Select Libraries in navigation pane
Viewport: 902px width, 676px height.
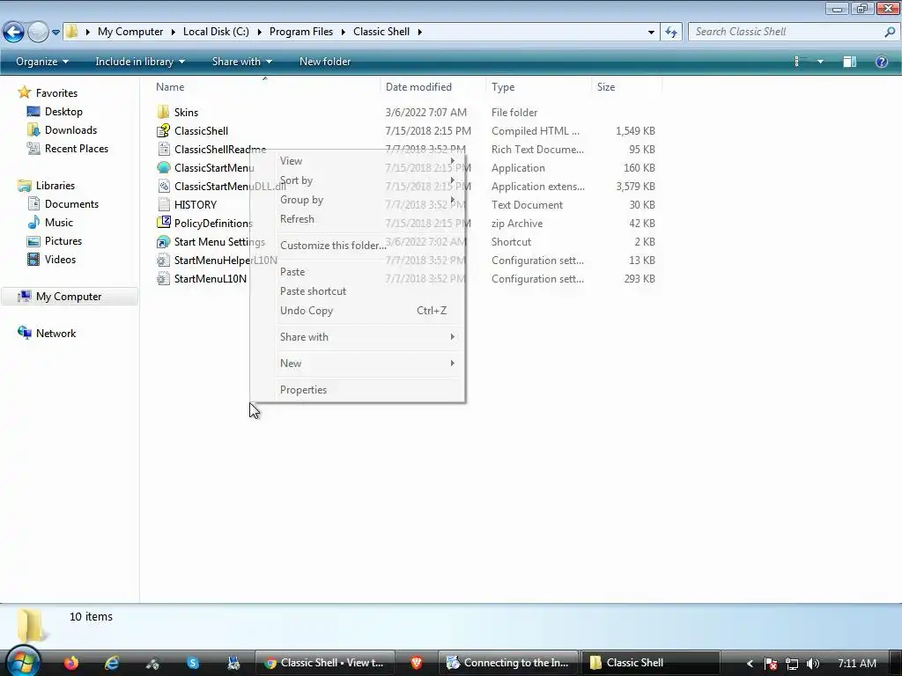[55, 186]
